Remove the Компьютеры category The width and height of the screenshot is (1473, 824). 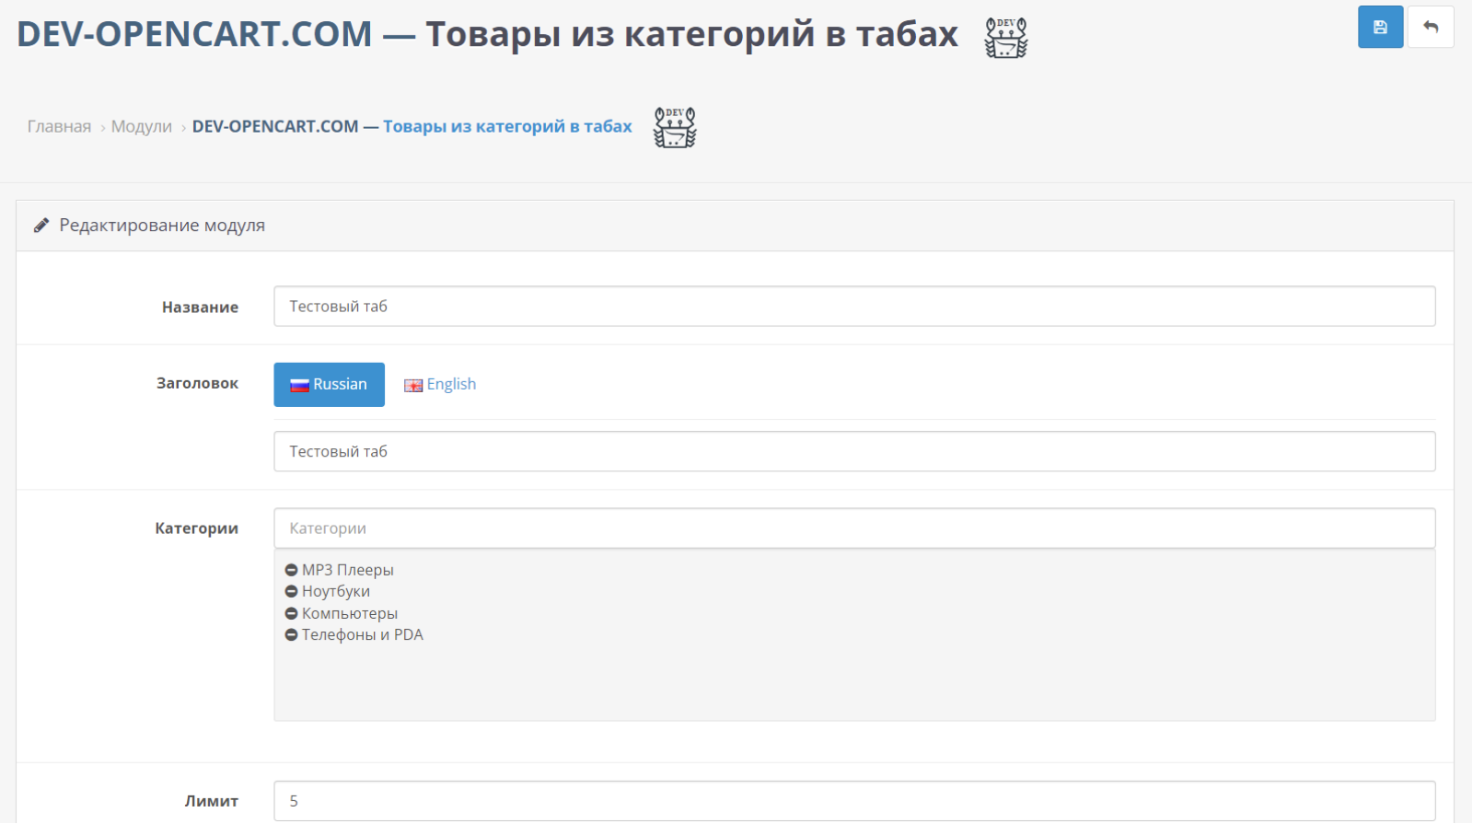click(291, 614)
